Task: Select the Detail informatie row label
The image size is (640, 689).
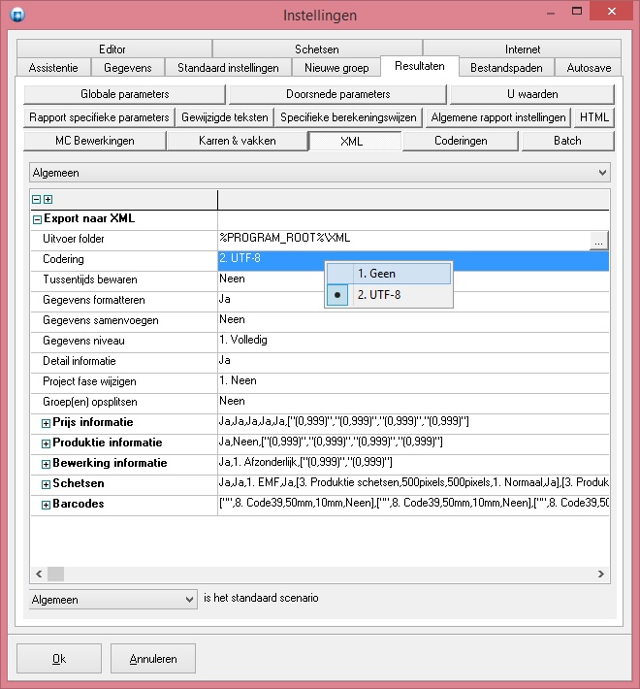Action: point(80,361)
